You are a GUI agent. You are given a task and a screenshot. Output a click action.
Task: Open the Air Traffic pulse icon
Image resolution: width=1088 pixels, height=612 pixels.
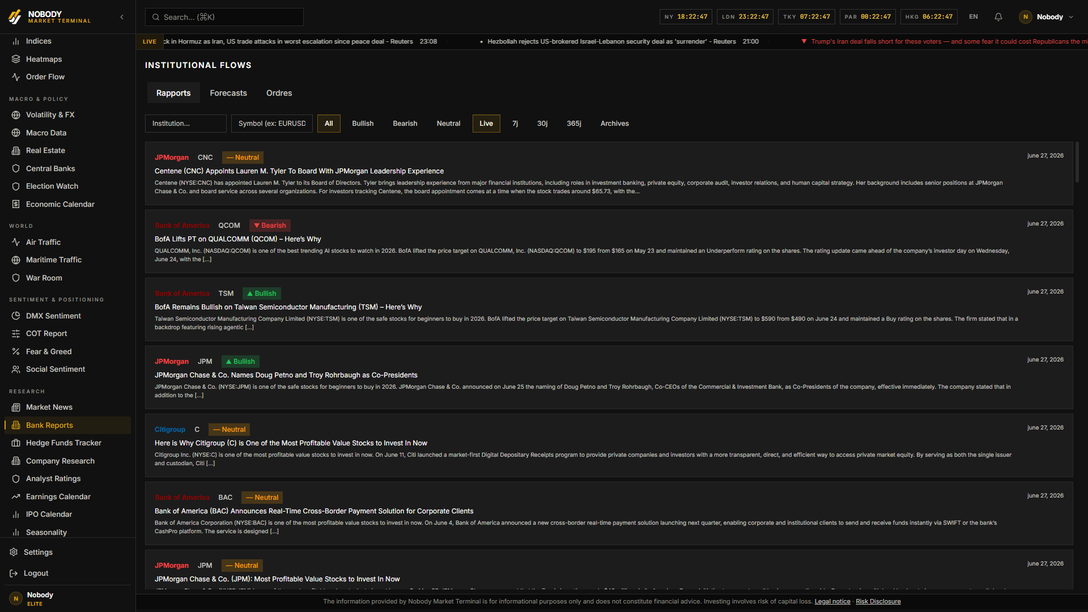[16, 242]
